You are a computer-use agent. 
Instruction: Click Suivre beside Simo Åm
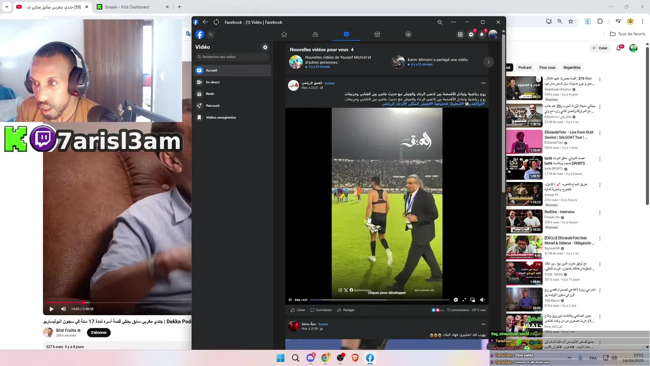coord(323,324)
